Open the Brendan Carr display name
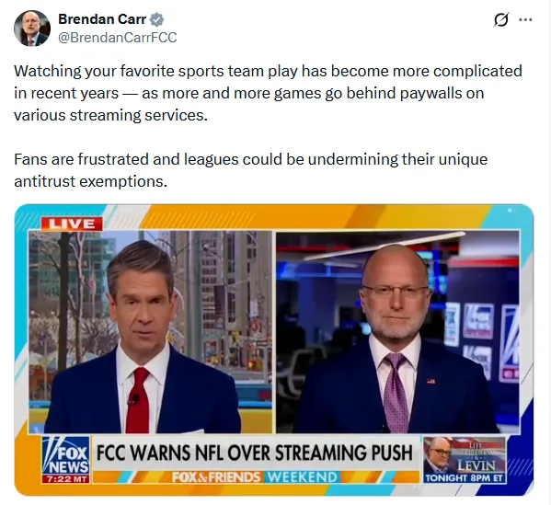 (102, 19)
